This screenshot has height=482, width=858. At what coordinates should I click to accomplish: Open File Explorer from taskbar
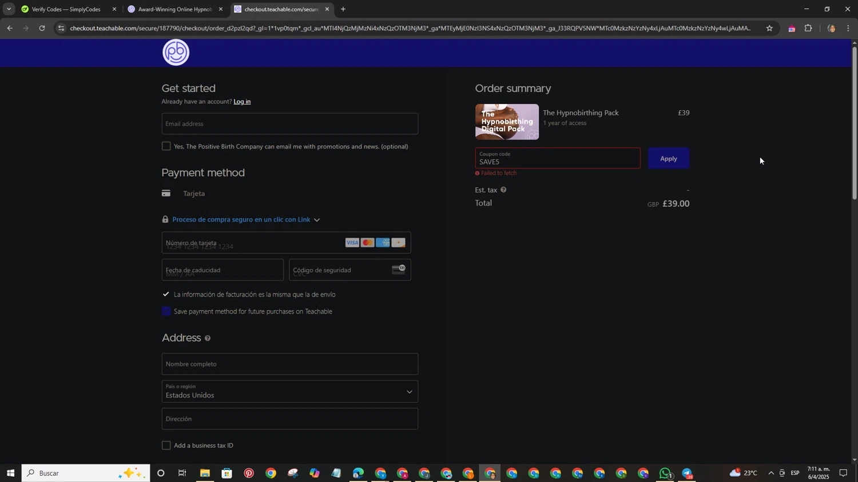pyautogui.click(x=205, y=473)
